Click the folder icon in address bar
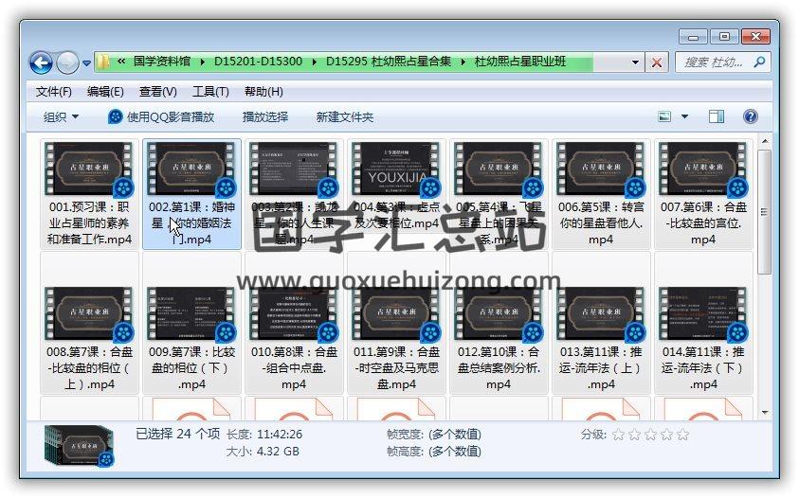This screenshot has width=799, height=498. (x=105, y=62)
